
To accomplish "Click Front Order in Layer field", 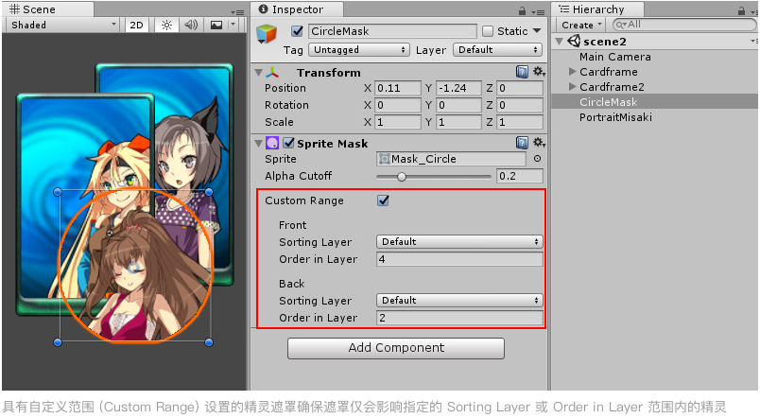I will pyautogui.click(x=459, y=259).
